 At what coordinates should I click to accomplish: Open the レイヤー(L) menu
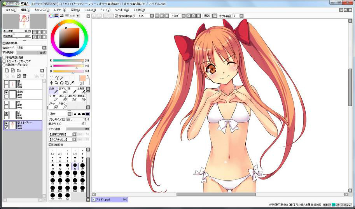60,10
